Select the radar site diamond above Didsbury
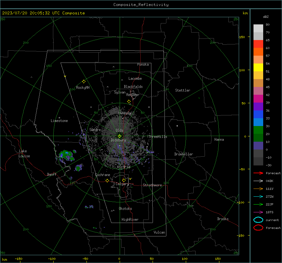This screenshot has height=263, width=282. point(120,136)
